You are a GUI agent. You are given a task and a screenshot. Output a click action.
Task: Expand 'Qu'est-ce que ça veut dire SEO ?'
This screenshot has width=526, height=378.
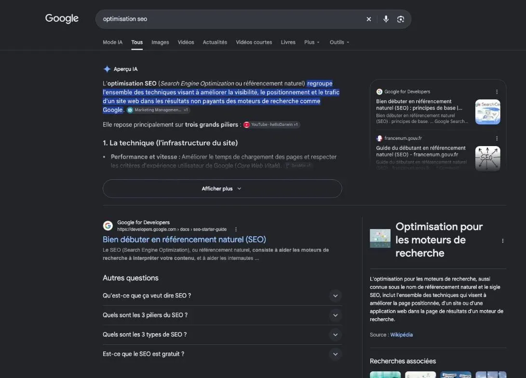[222, 296]
